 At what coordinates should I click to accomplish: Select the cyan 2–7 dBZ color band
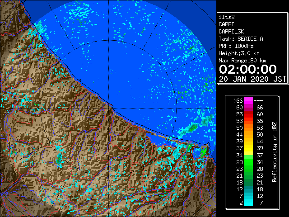pyautogui.click(x=248, y=203)
